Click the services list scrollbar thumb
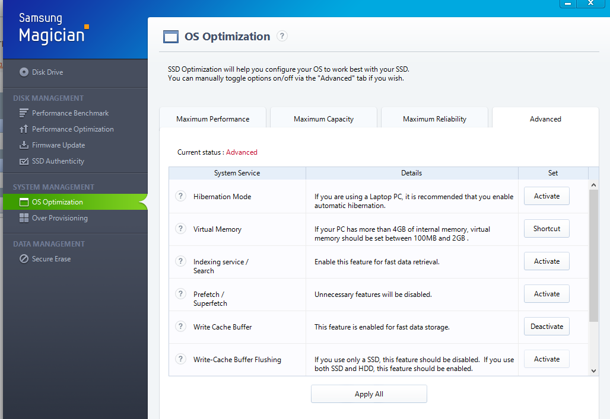 [x=593, y=256]
